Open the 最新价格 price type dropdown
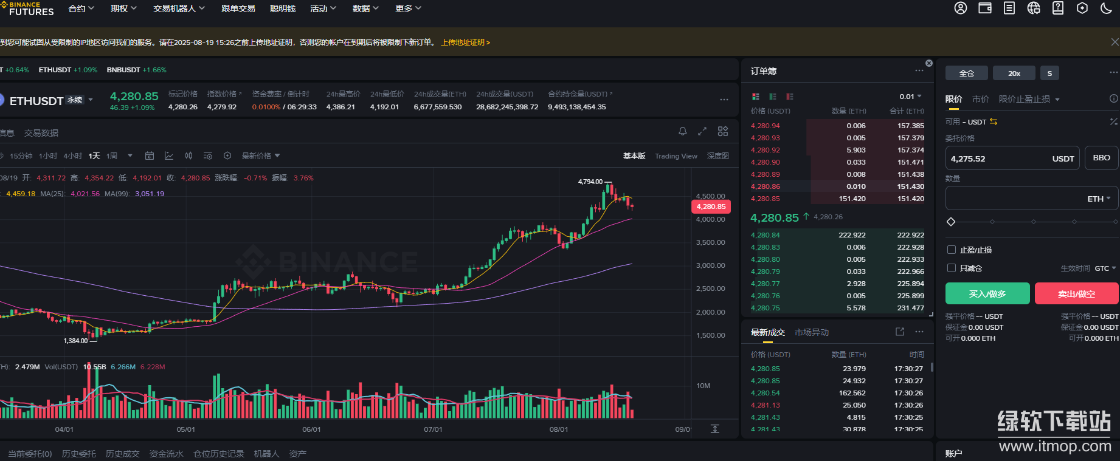Screen dimensions: 1120x461 pyautogui.click(x=261, y=156)
